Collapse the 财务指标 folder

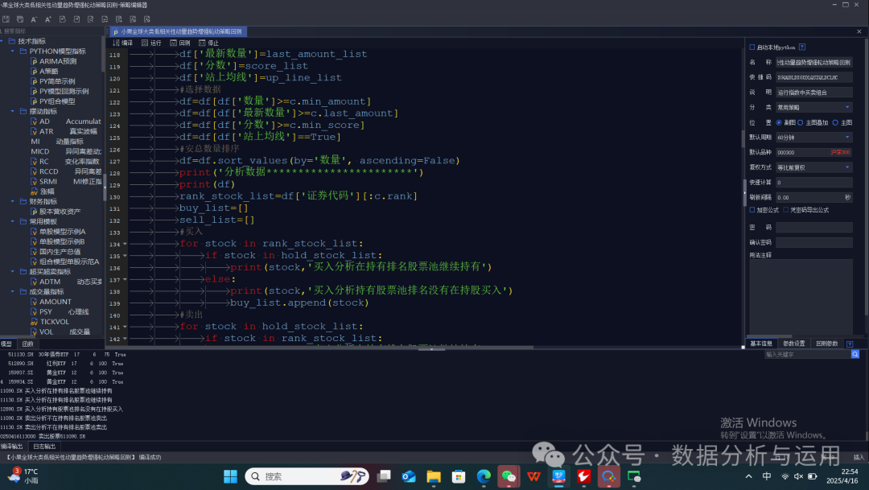click(x=13, y=201)
